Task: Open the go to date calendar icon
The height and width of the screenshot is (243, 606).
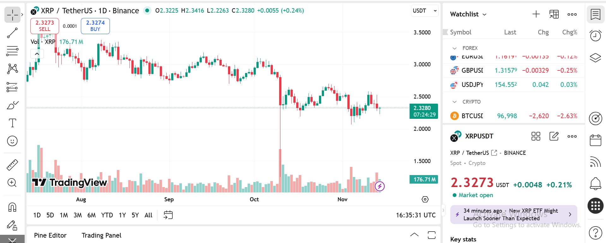Action: [168, 215]
